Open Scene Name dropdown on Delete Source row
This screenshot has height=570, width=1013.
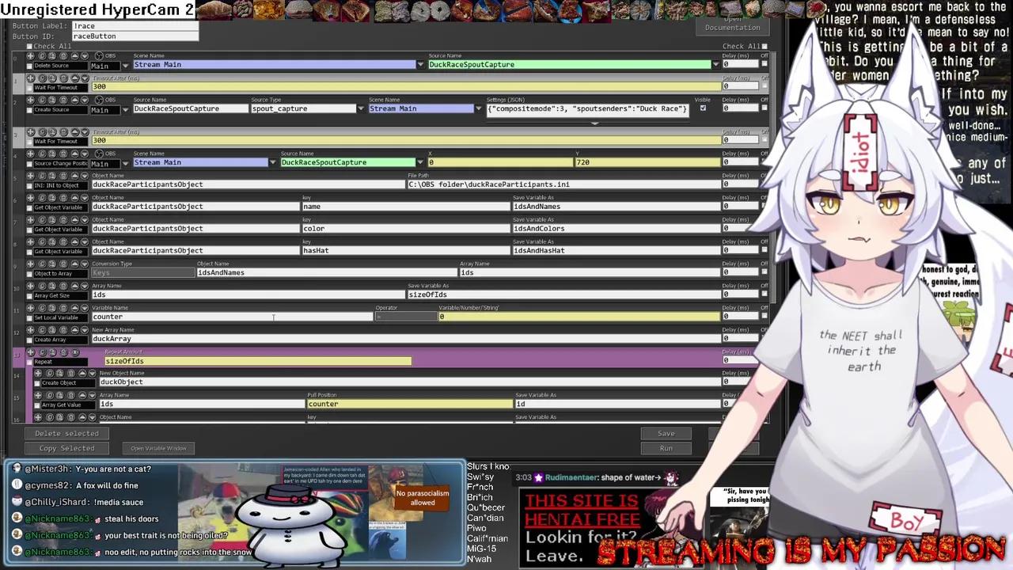(420, 64)
